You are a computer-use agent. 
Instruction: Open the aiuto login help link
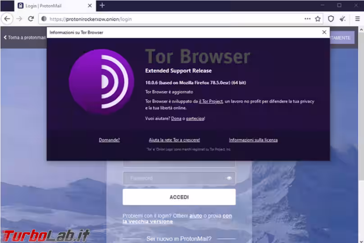[196, 216]
